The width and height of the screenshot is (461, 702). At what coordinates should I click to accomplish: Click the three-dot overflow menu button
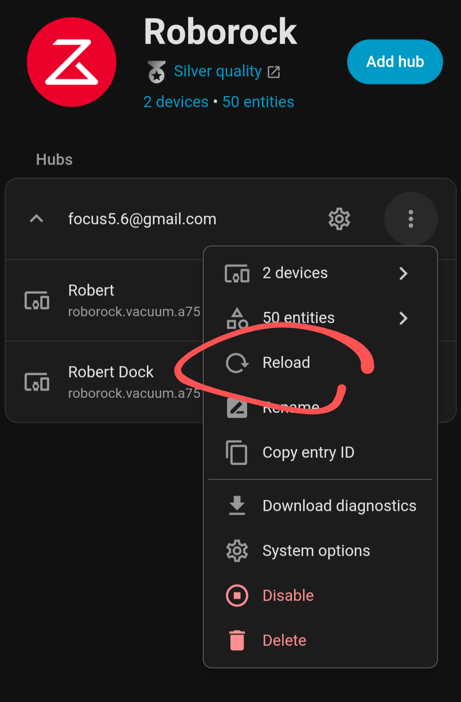411,219
